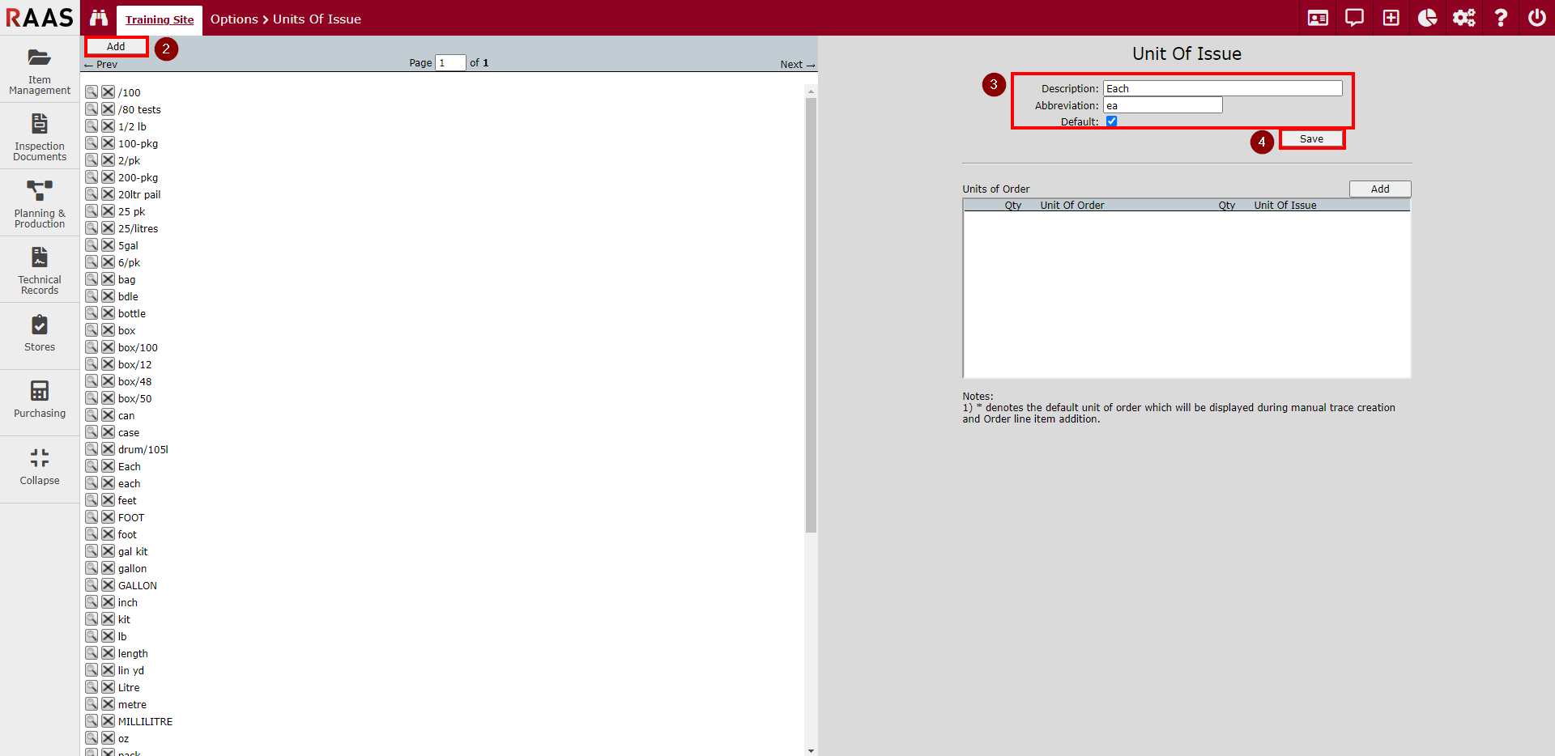Viewport: 1555px width, 756px height.
Task: Click the ID card icon in header
Action: coord(1318,18)
